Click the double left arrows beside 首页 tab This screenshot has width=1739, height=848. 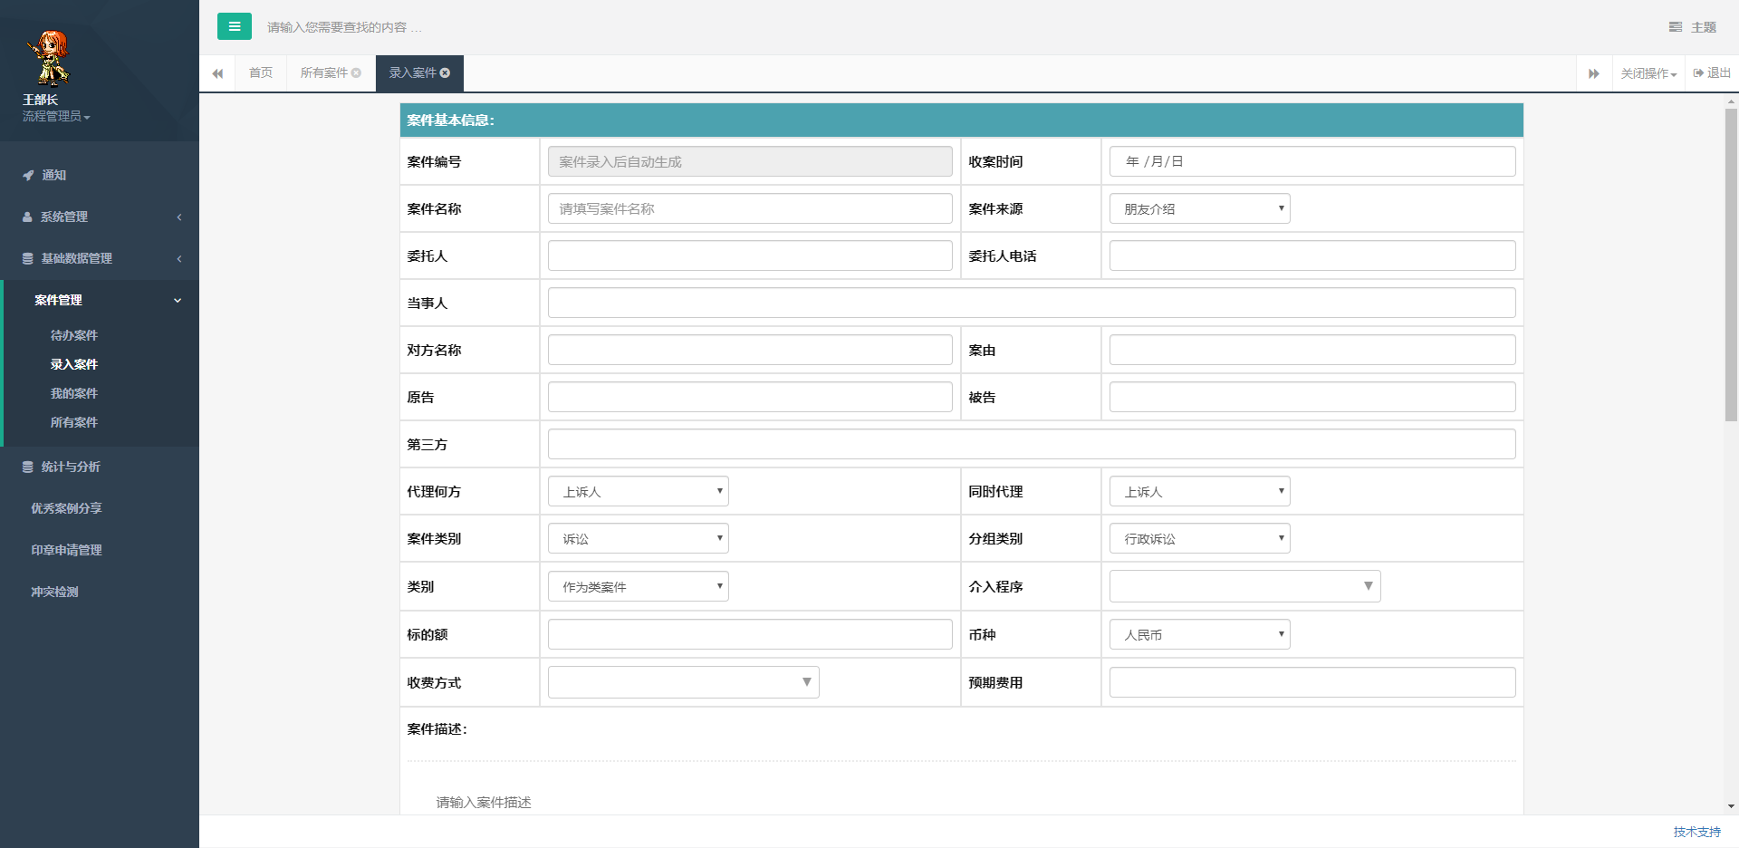pos(217,72)
